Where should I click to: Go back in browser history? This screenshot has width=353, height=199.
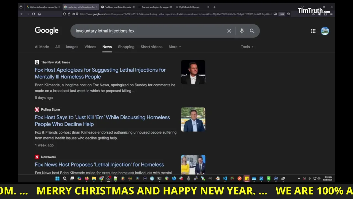(22, 14)
